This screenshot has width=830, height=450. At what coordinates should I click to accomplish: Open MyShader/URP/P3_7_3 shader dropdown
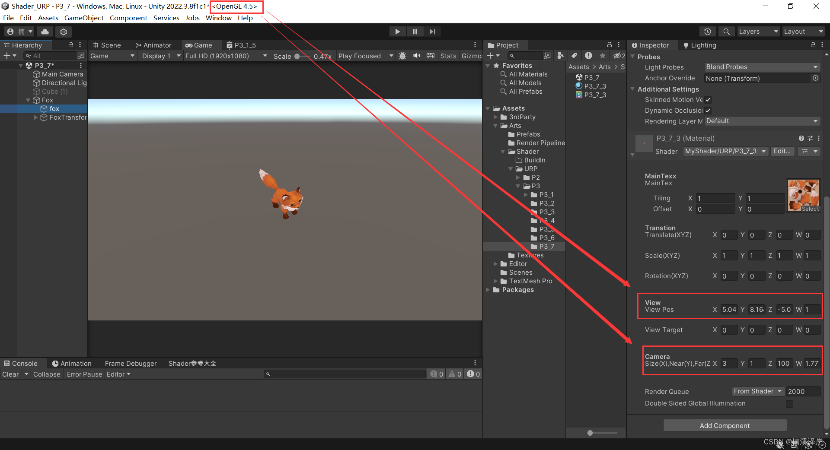(725, 151)
